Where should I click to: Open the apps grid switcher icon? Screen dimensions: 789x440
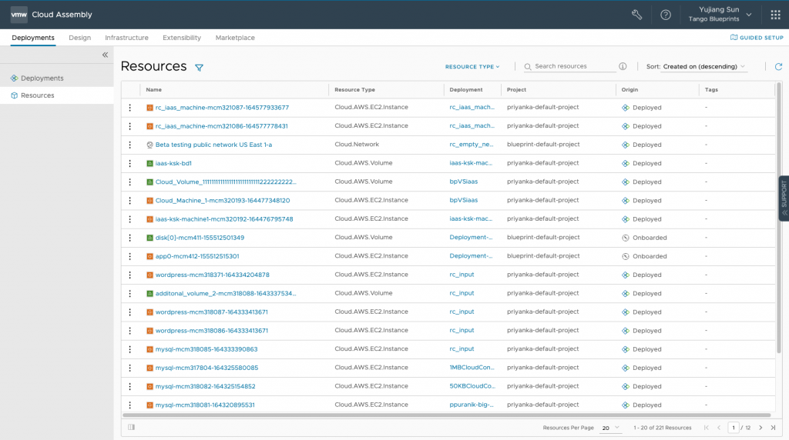click(775, 15)
